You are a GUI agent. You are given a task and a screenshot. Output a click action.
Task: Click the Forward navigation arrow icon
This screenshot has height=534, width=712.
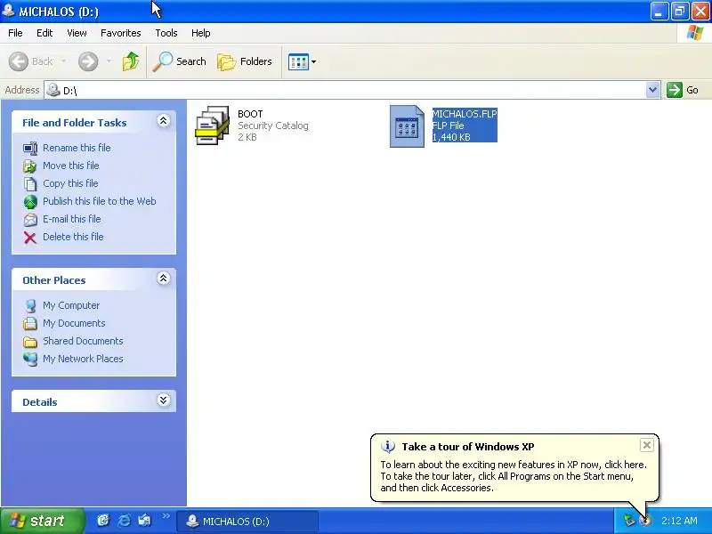[x=88, y=61]
